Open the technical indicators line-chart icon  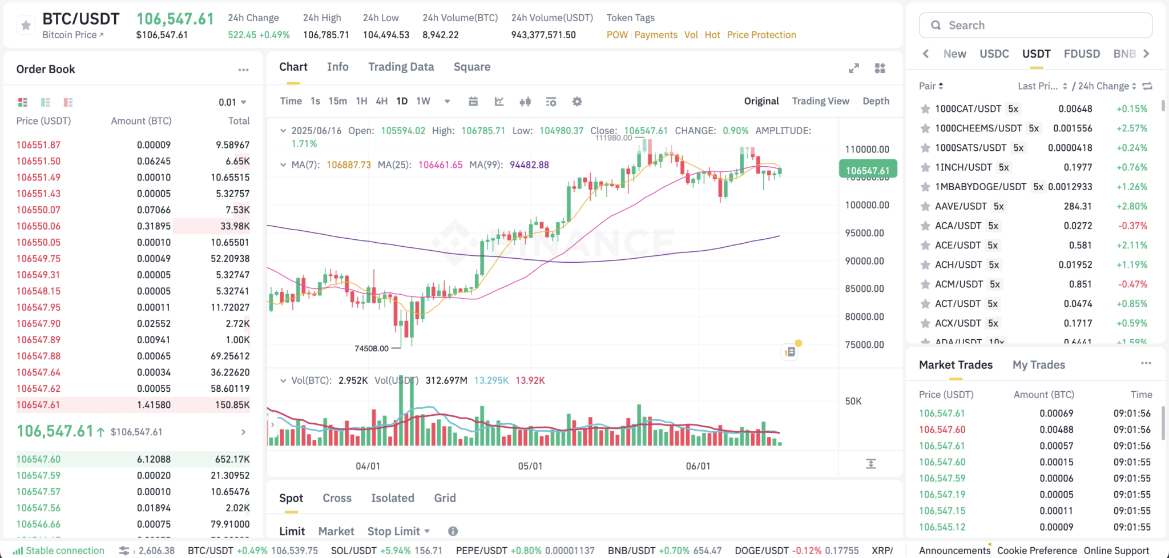tap(499, 102)
